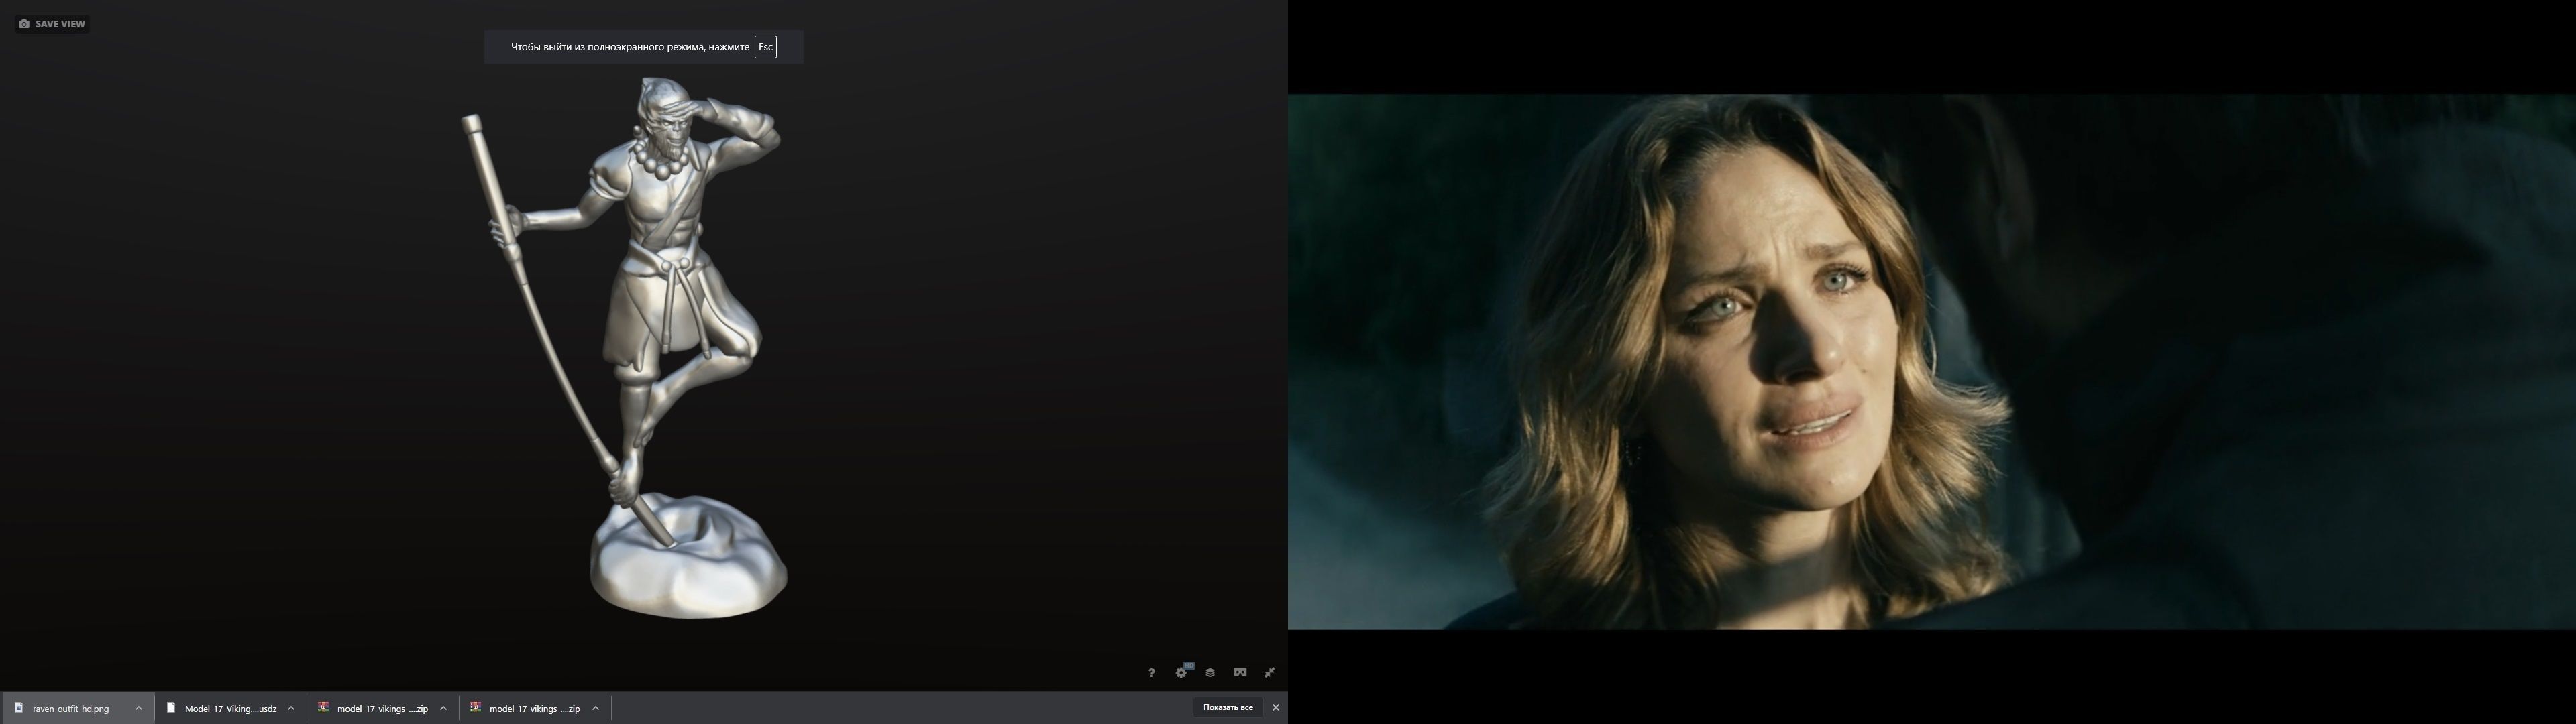Open the model inspector layers icon
The image size is (2576, 724).
point(1210,673)
